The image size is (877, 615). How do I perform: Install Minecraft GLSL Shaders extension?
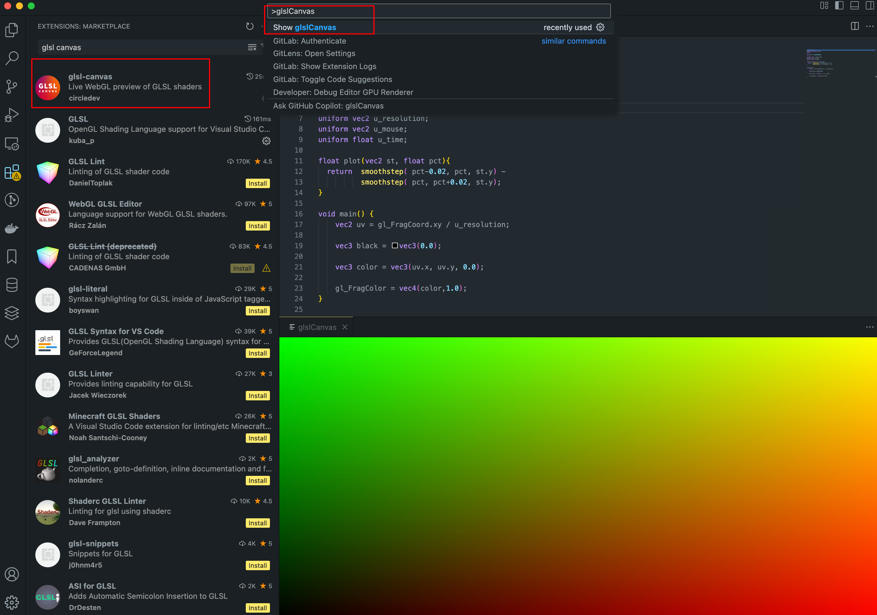[x=258, y=438]
